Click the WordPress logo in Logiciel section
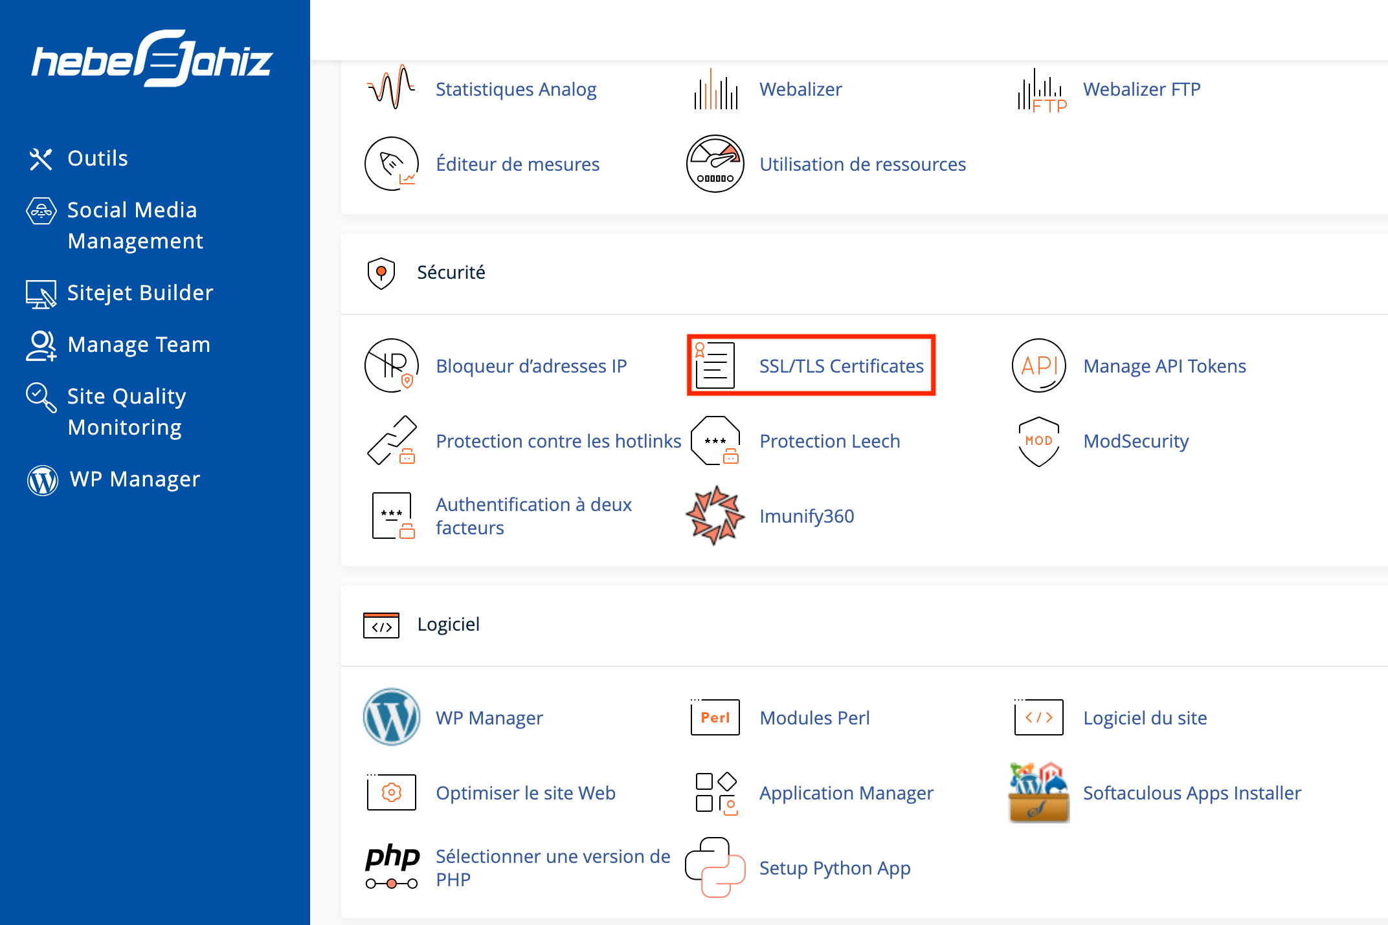Image resolution: width=1388 pixels, height=925 pixels. [391, 717]
